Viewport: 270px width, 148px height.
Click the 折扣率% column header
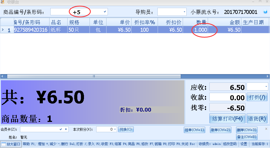[x=144, y=22]
